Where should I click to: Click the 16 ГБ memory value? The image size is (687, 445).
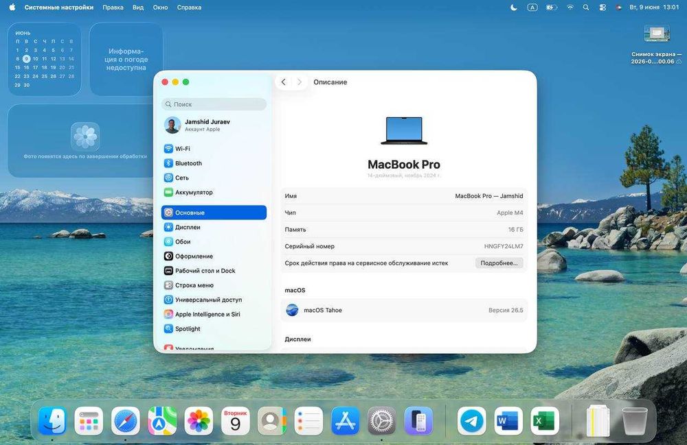click(515, 229)
